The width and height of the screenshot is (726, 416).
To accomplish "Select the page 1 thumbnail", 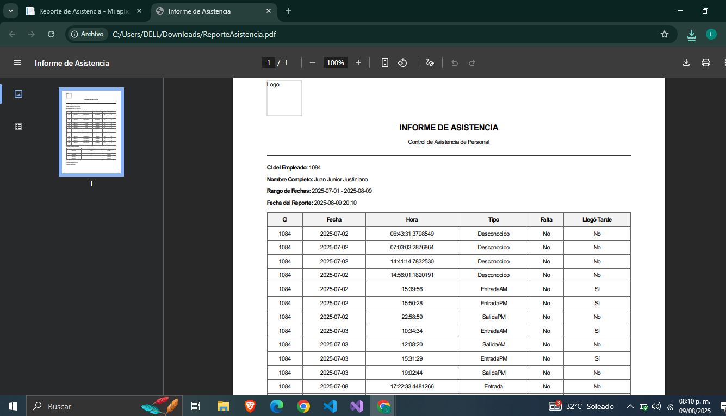I will 91,132.
